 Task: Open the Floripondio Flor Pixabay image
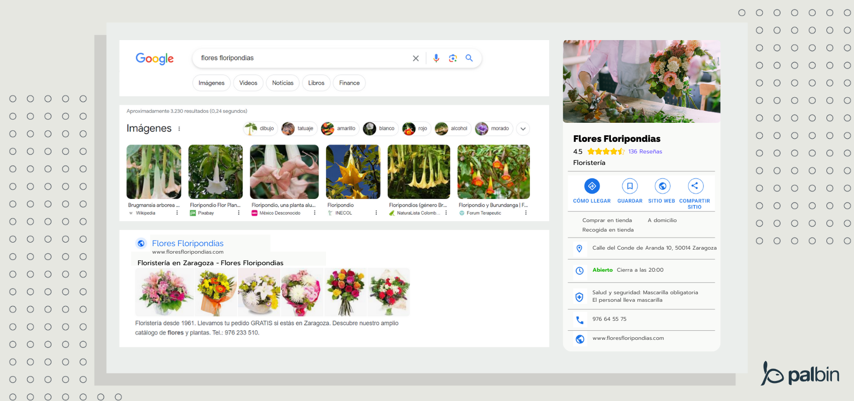pyautogui.click(x=216, y=172)
